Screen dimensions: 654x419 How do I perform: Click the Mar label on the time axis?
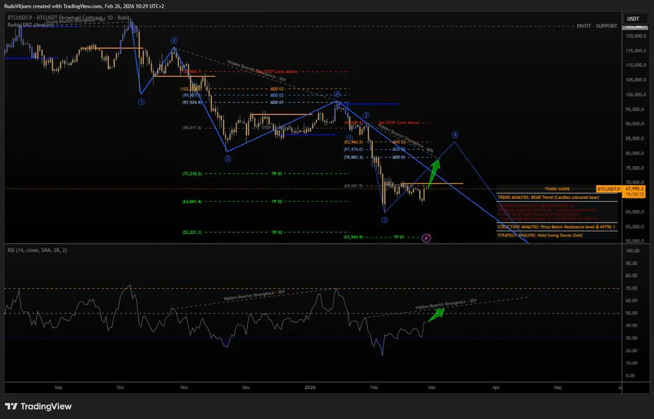click(x=433, y=387)
